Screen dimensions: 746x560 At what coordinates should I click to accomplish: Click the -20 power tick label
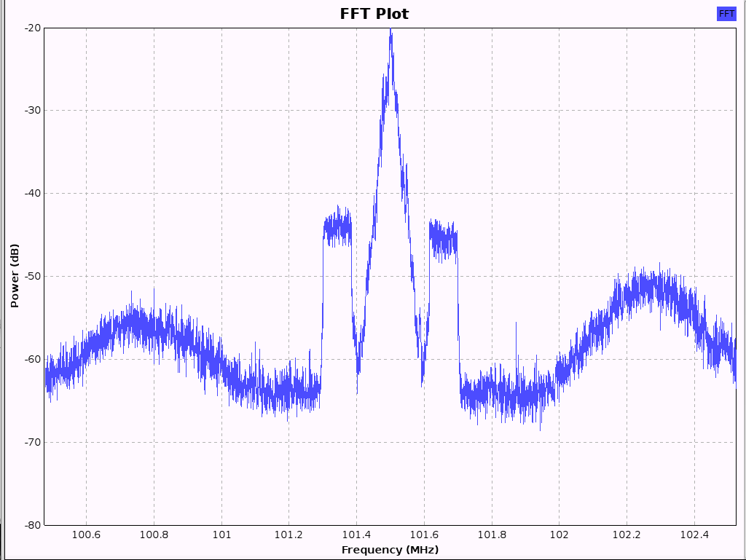click(x=33, y=28)
